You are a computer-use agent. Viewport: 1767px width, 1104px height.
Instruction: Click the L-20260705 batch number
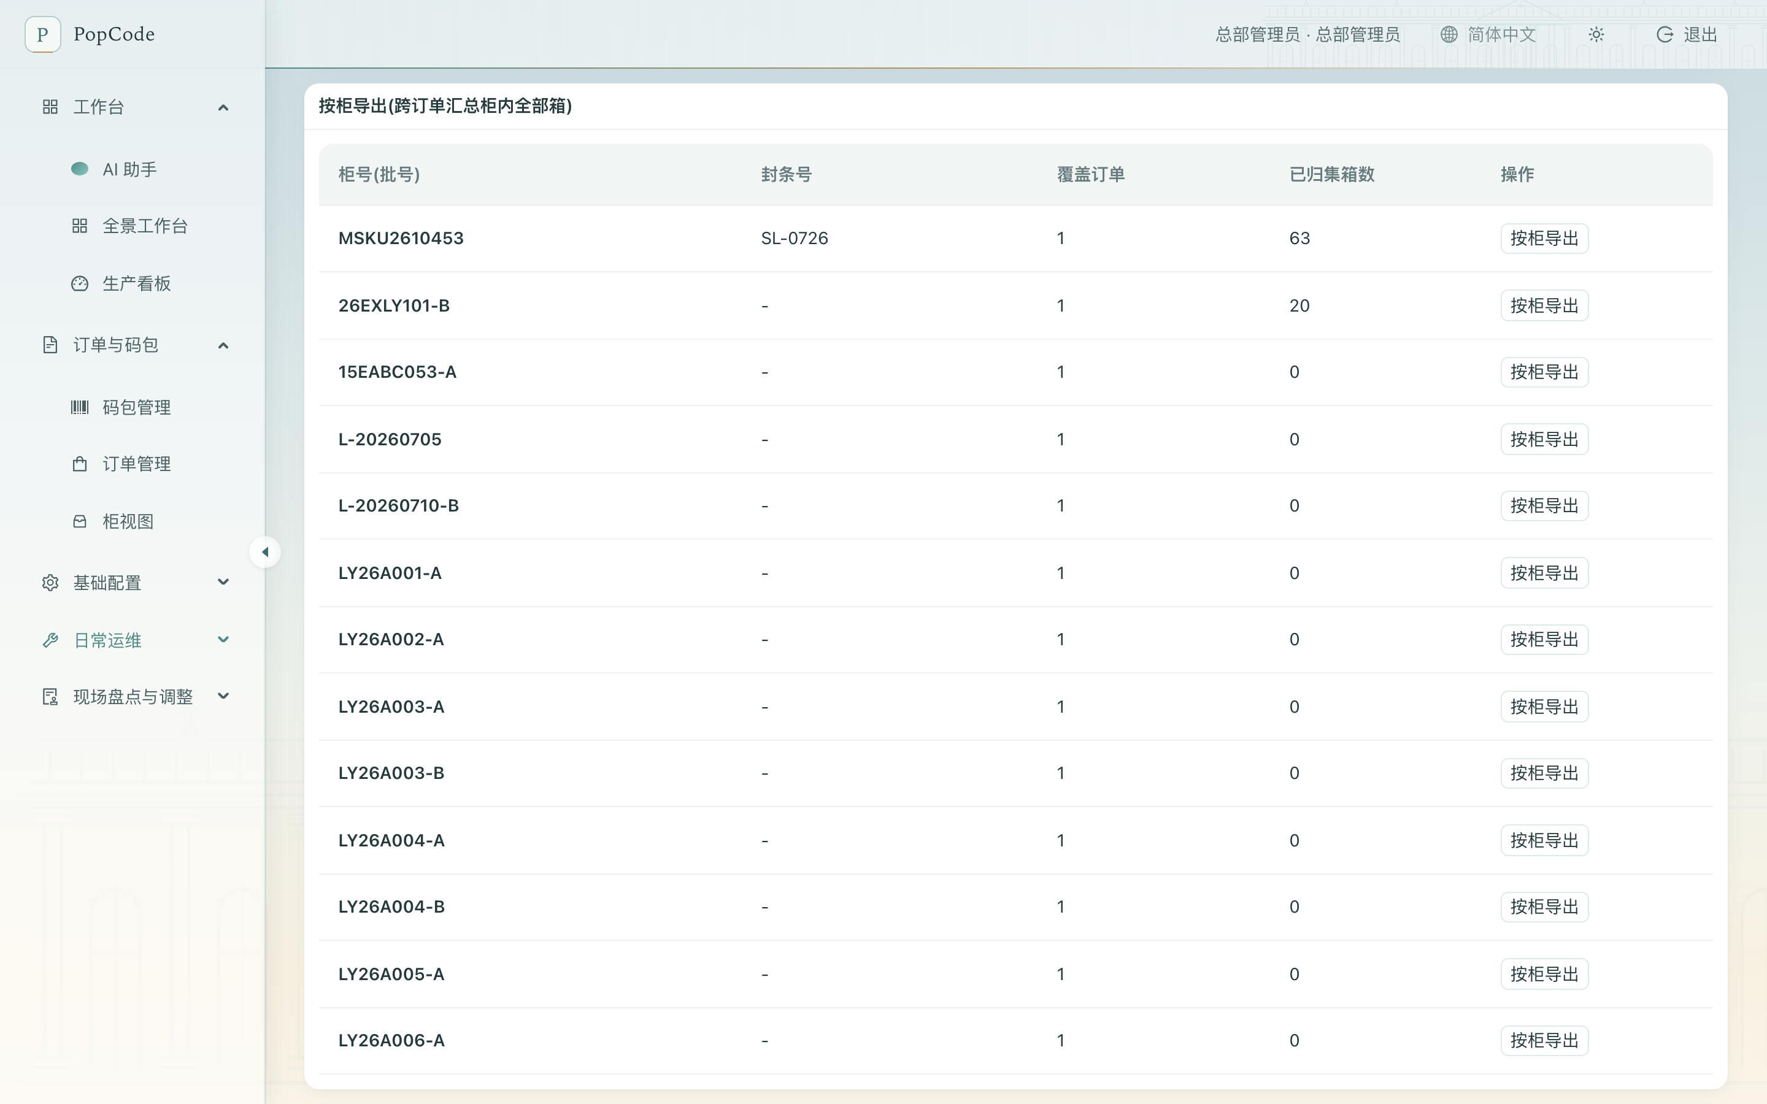pos(390,440)
